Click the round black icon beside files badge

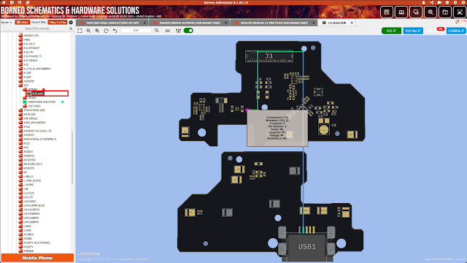coord(71,23)
